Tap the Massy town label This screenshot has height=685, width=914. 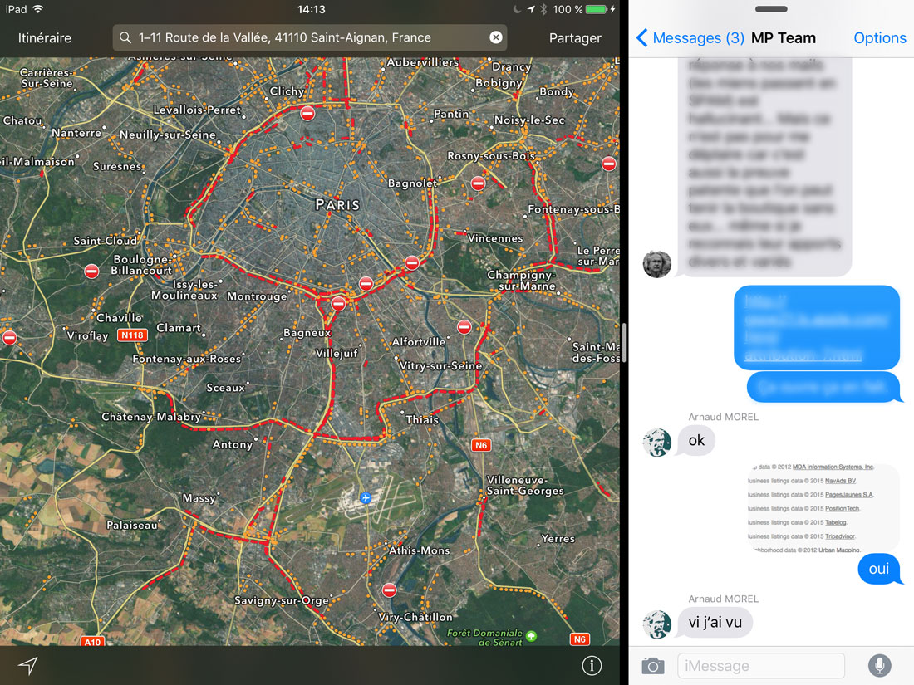(199, 498)
